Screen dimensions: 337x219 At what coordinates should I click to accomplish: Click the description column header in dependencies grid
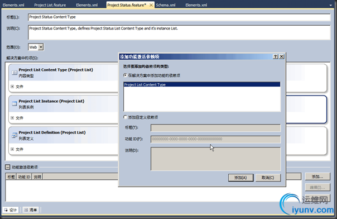pyautogui.click(x=37, y=177)
